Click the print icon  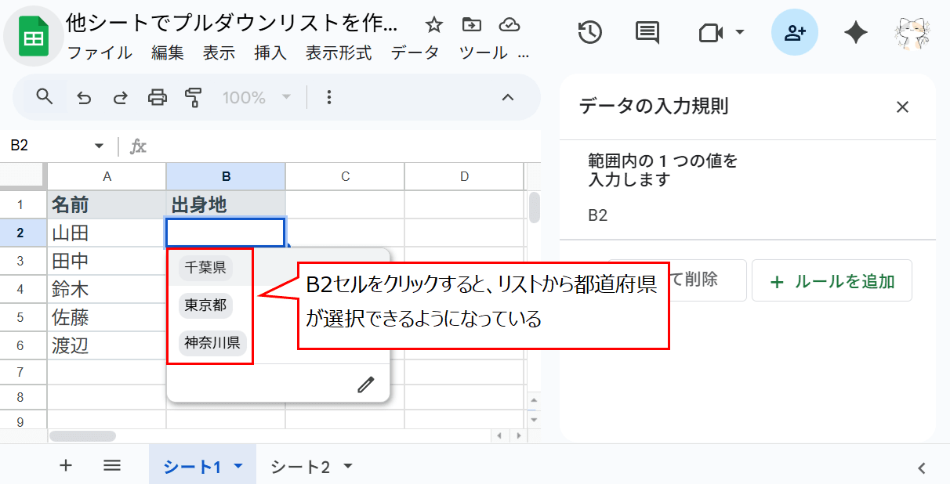(x=158, y=97)
